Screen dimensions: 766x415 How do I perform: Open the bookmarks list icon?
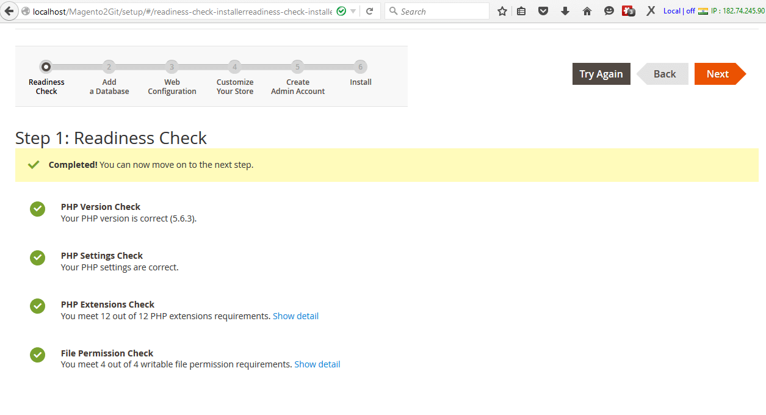click(521, 11)
